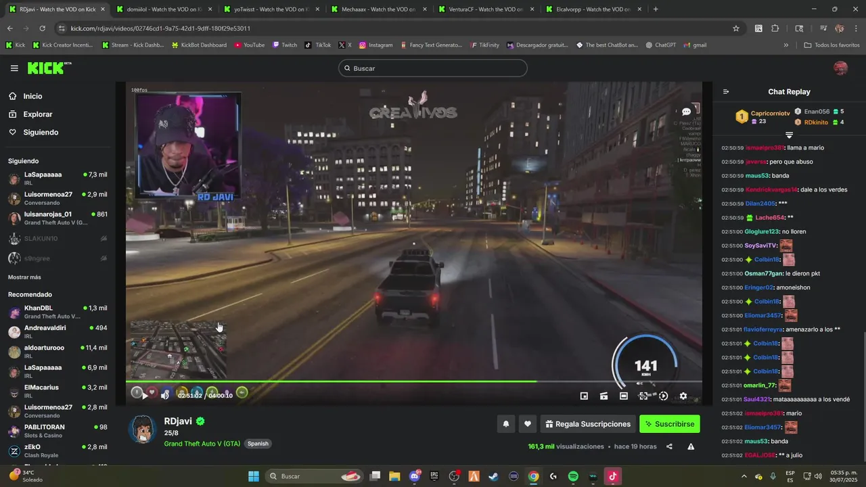Open Steam from the taskbar
Image resolution: width=866 pixels, height=487 pixels.
[494, 476]
